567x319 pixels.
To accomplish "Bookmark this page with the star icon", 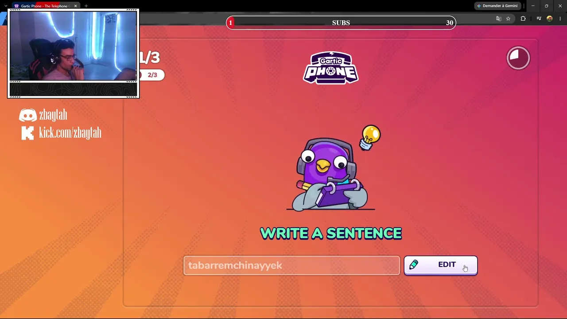I will [x=508, y=19].
